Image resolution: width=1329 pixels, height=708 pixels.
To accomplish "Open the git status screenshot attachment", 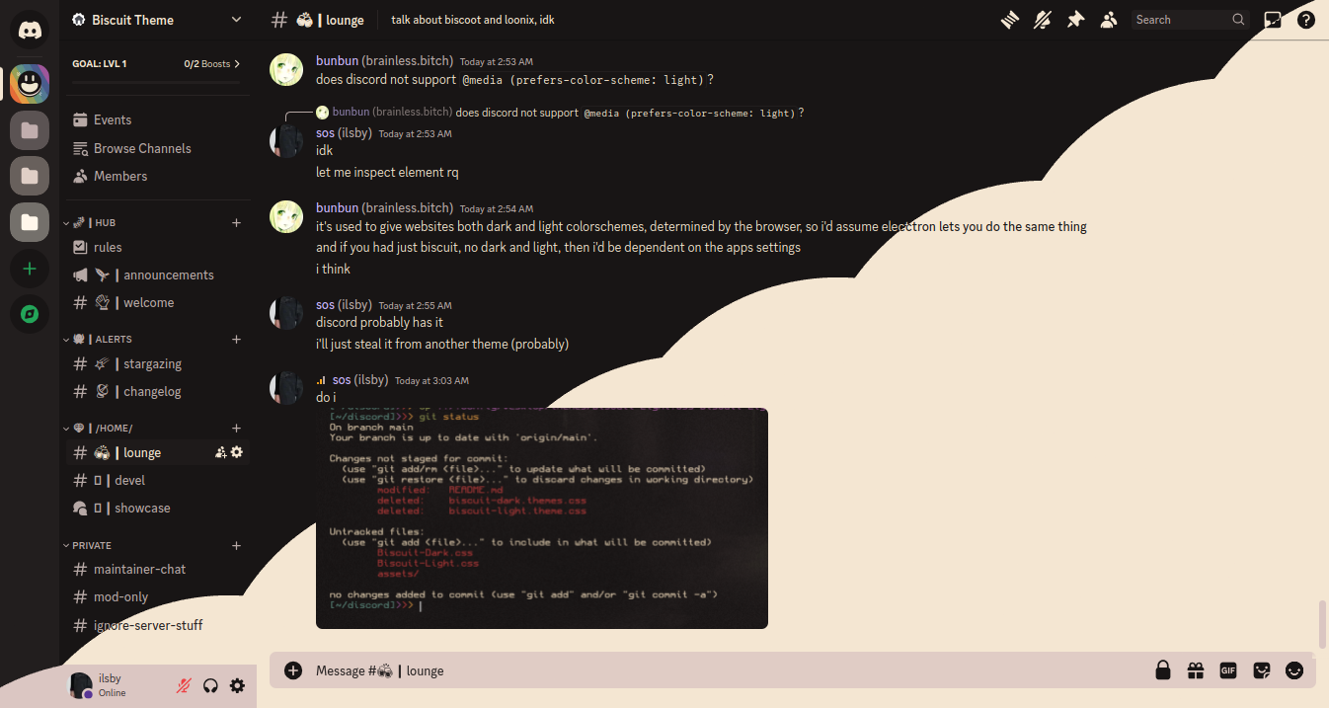I will pyautogui.click(x=542, y=517).
